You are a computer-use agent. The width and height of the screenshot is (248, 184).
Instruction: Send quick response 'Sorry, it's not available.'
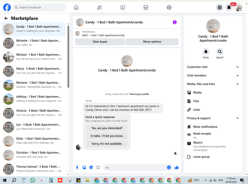pos(107,144)
